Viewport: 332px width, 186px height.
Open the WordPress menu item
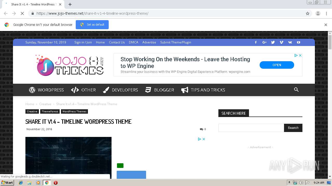click(46, 90)
